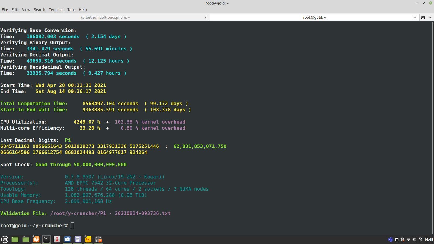Viewport: 434px width, 244px height.
Task: Open the File menu
Action: click(x=5, y=10)
